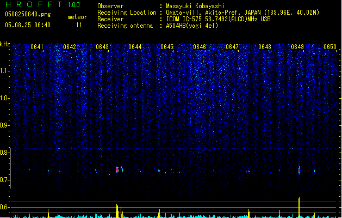Click the version number 1.0.0
Screen dimensions: 342x218
pyautogui.click(x=74, y=5)
